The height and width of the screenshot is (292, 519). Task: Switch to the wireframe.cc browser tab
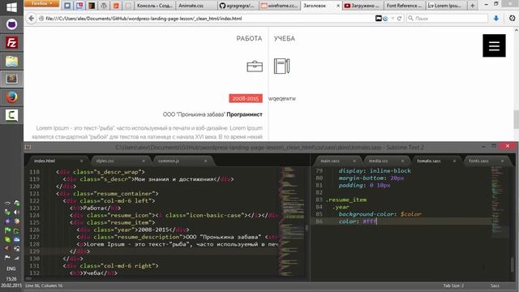[x=279, y=6]
